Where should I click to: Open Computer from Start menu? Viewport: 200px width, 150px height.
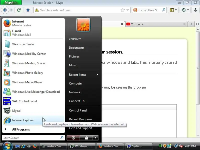pos(83,83)
